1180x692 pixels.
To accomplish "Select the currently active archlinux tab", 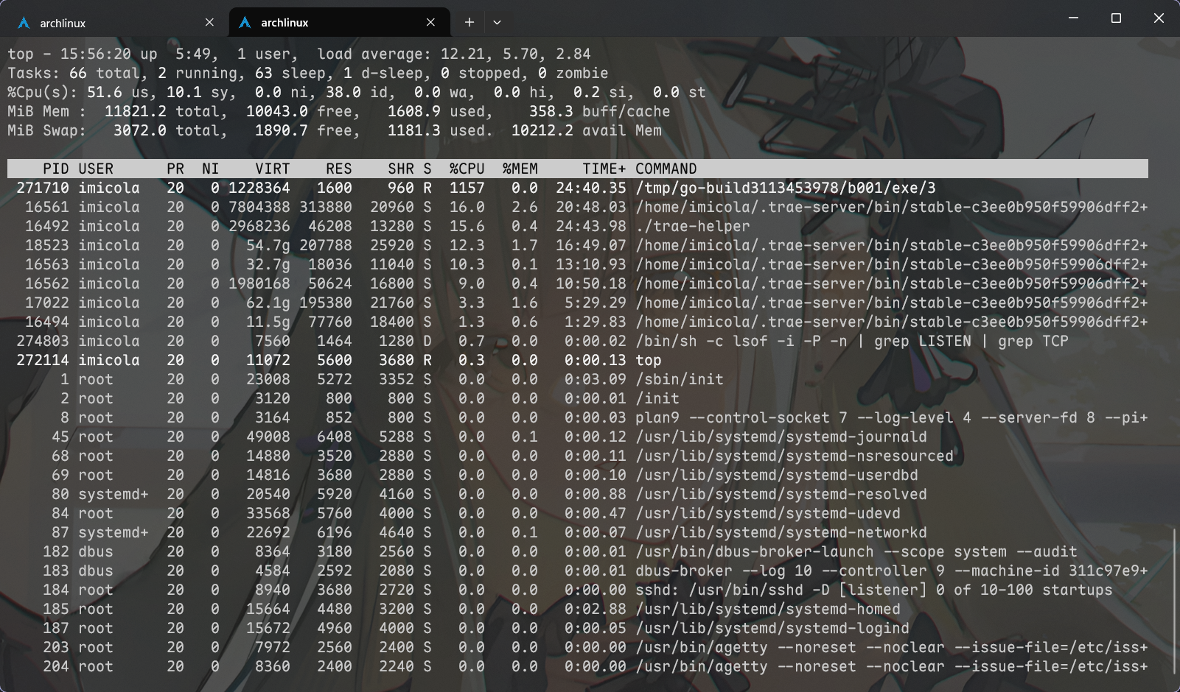I will (332, 23).
